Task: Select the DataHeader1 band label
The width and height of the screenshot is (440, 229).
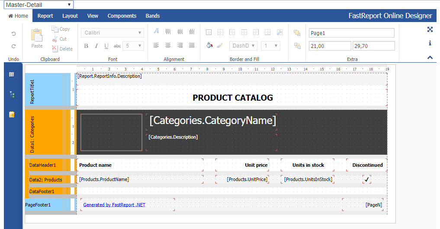Action: (x=43, y=165)
